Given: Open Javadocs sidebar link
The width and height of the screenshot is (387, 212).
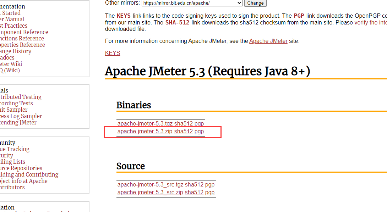Looking at the screenshot, I should pos(7,58).
